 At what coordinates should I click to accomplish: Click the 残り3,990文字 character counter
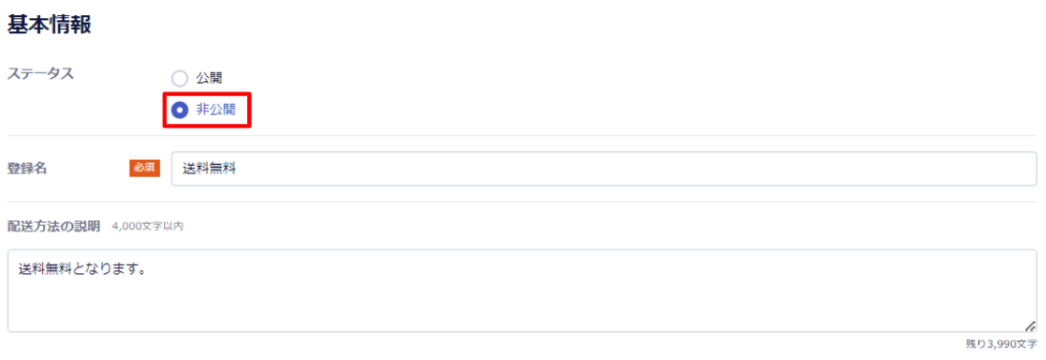(1001, 344)
